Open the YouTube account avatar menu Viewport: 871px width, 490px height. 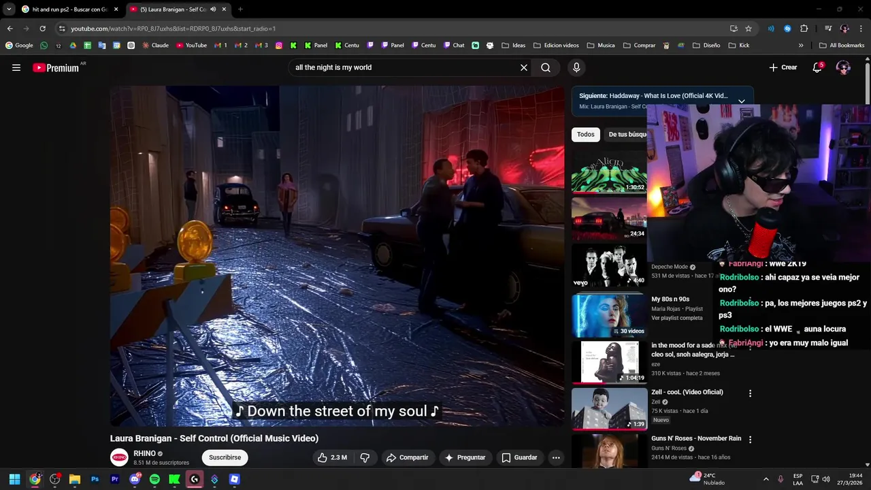(843, 67)
